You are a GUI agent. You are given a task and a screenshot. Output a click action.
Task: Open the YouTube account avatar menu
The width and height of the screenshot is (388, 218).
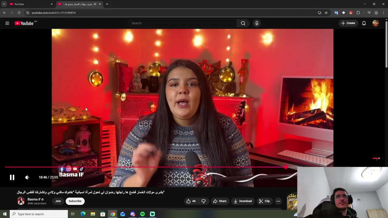[x=376, y=23]
